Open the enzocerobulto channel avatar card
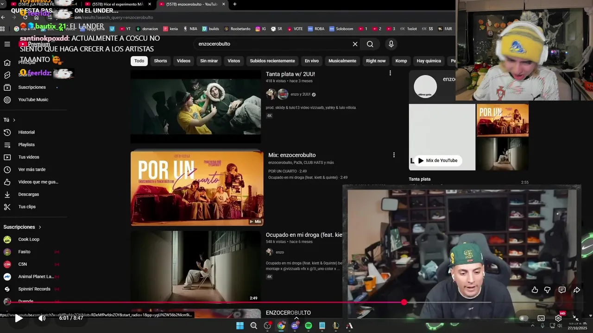 425,86
